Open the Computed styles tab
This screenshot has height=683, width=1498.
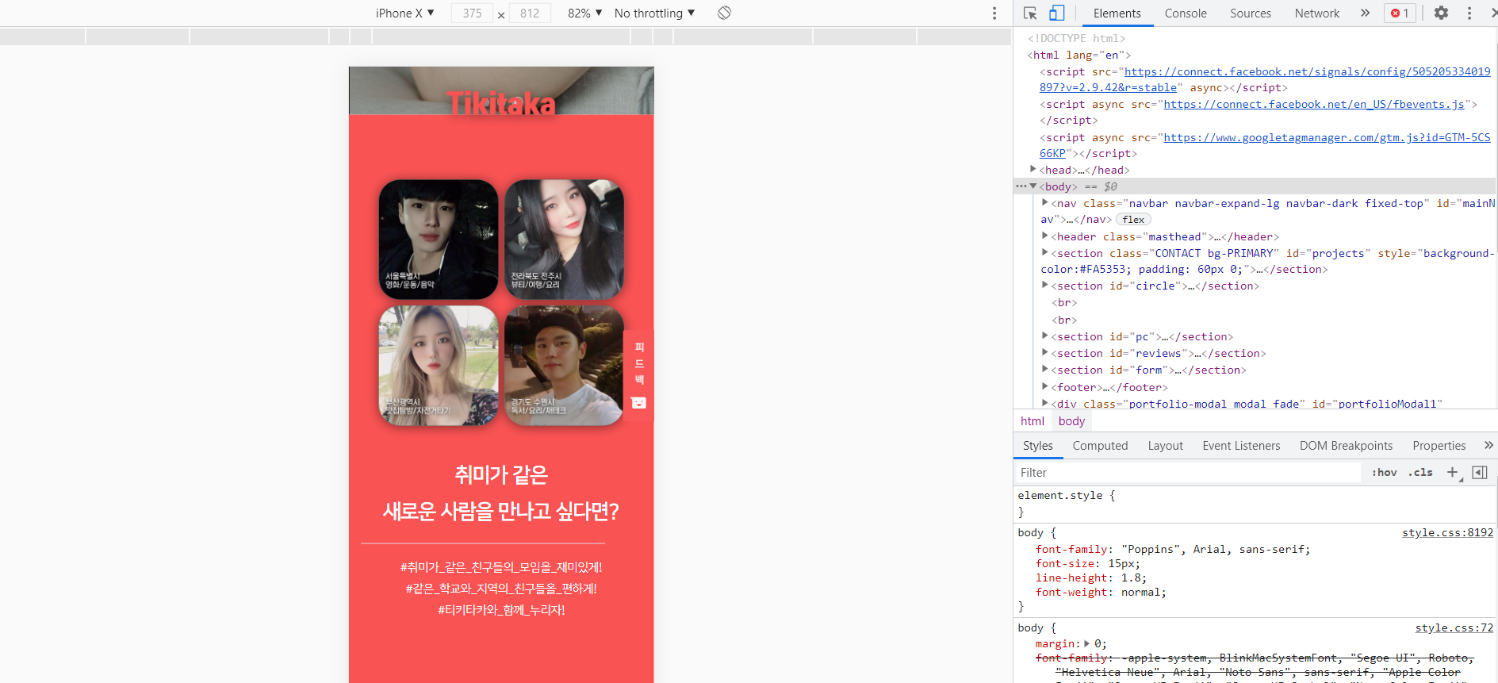click(1100, 446)
